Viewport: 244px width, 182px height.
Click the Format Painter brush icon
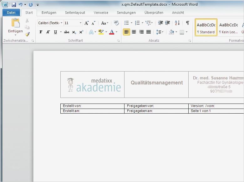27,34
